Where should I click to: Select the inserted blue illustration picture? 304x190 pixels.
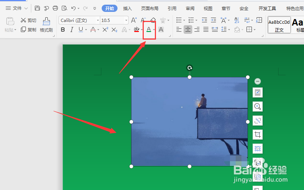(189, 122)
